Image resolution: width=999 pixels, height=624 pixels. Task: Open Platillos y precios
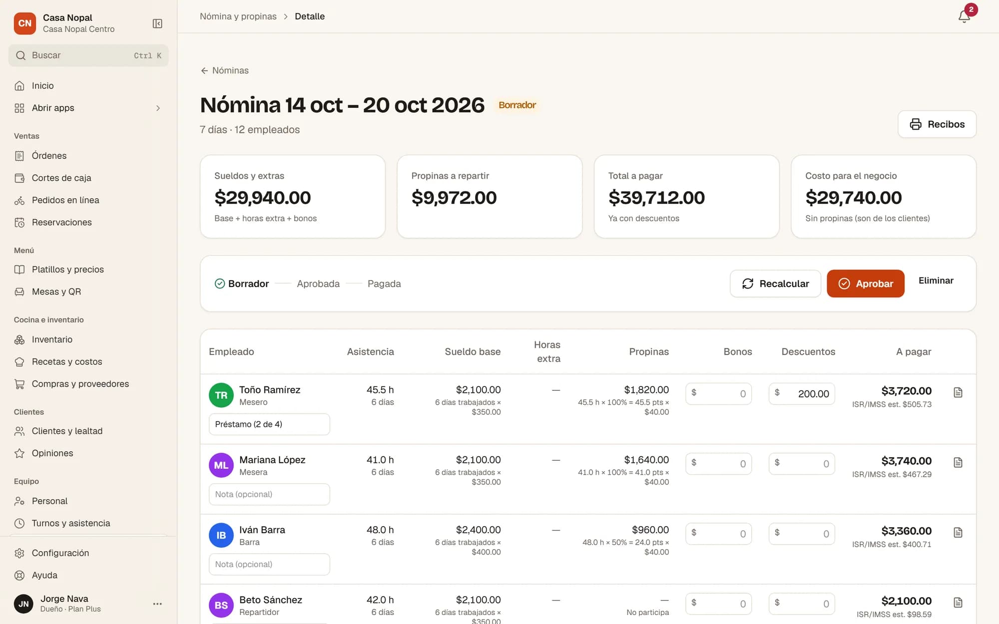click(88, 270)
